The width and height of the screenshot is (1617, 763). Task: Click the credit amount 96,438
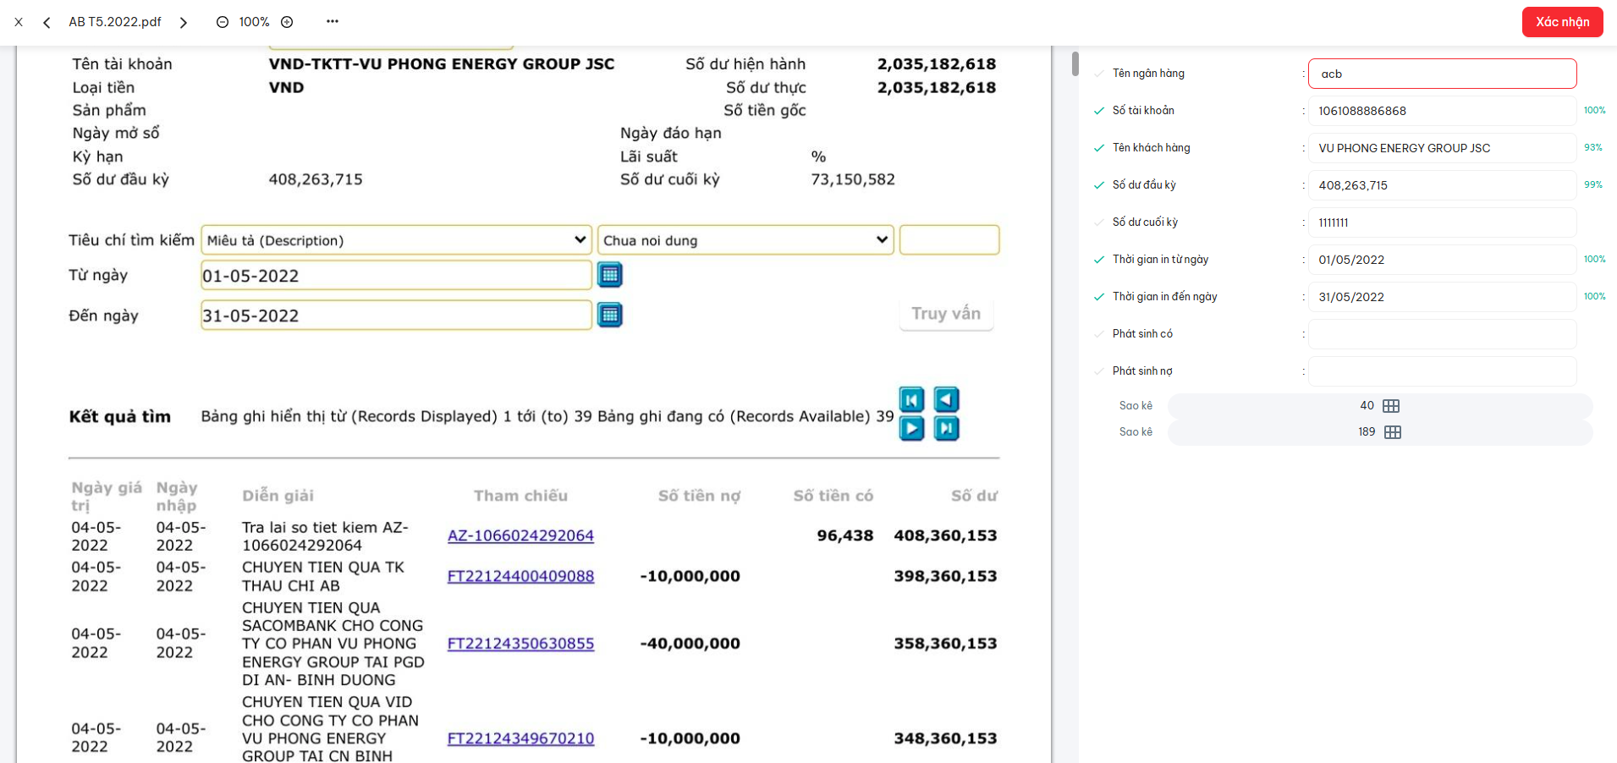pyautogui.click(x=844, y=535)
